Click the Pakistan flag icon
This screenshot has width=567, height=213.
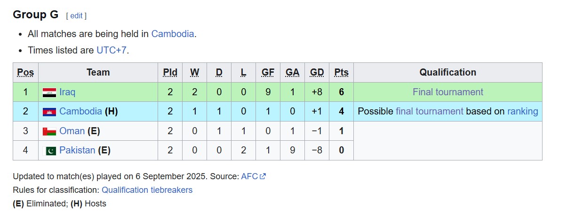point(49,151)
